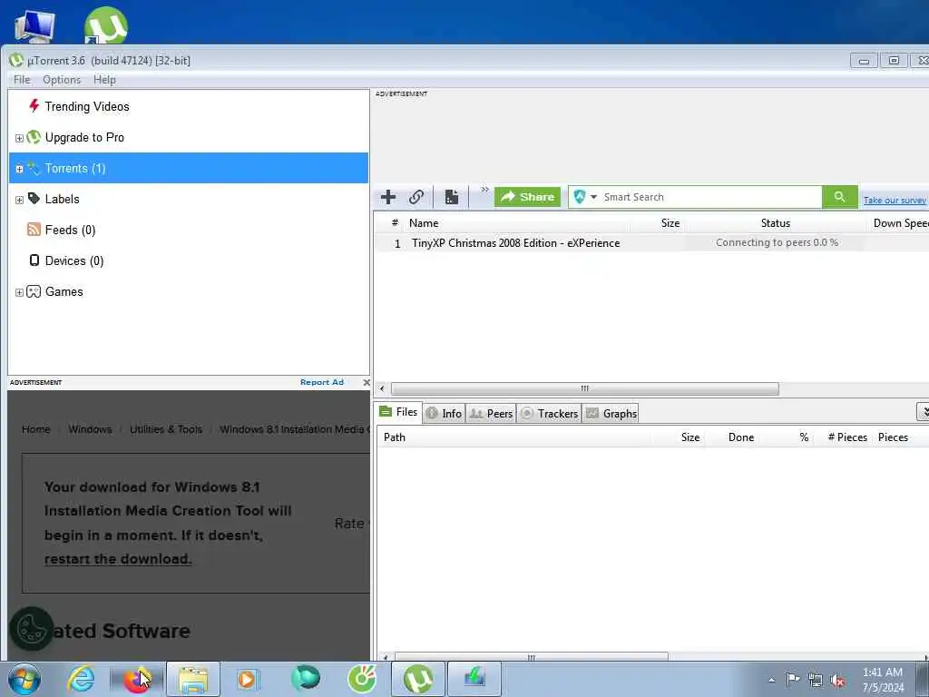Sort torrents by Status column header
This screenshot has width=929, height=697.
[x=776, y=223]
